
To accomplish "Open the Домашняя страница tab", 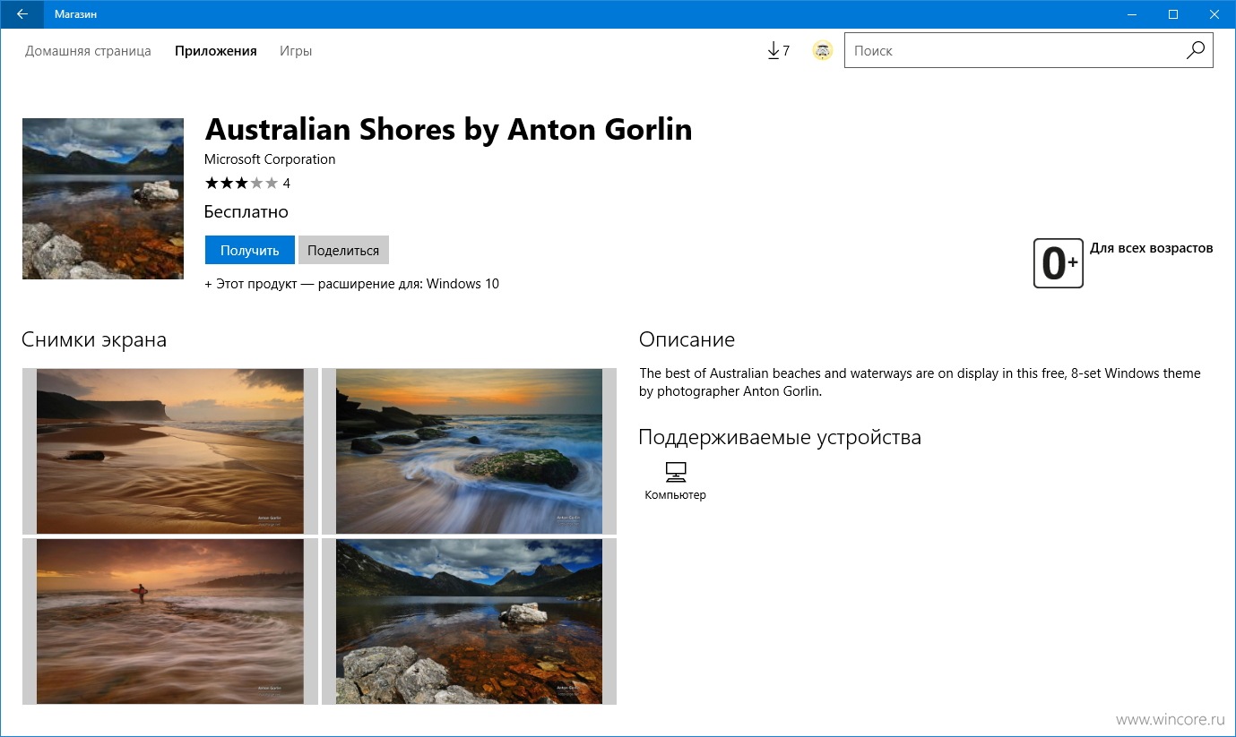I will (x=88, y=51).
